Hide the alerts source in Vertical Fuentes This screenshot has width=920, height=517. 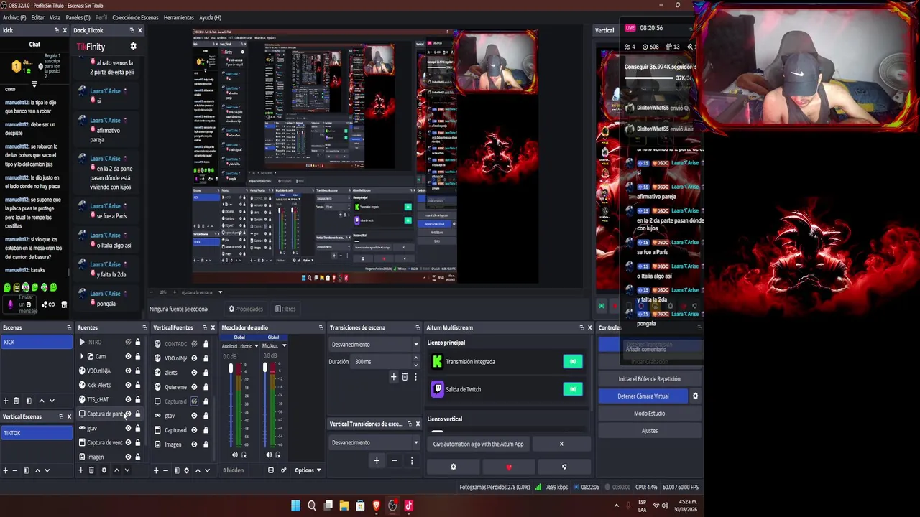pos(194,373)
